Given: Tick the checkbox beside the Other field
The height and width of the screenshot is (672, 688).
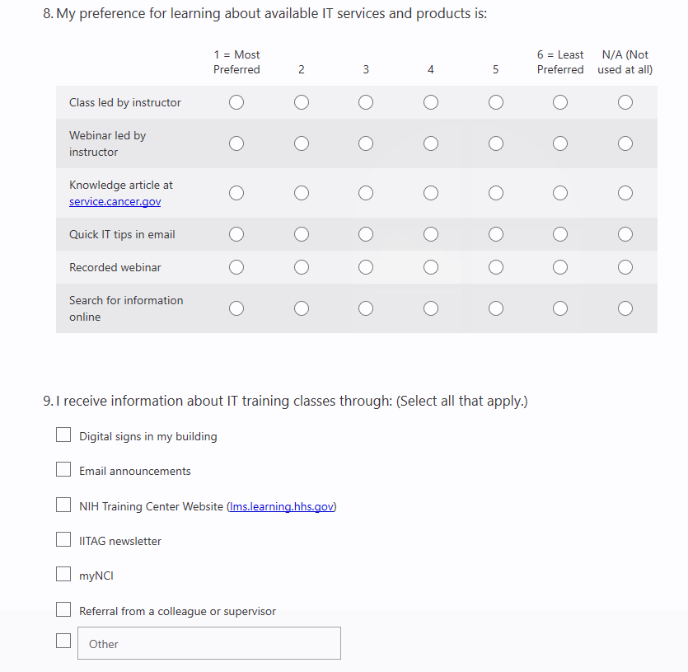Looking at the screenshot, I should 63,641.
